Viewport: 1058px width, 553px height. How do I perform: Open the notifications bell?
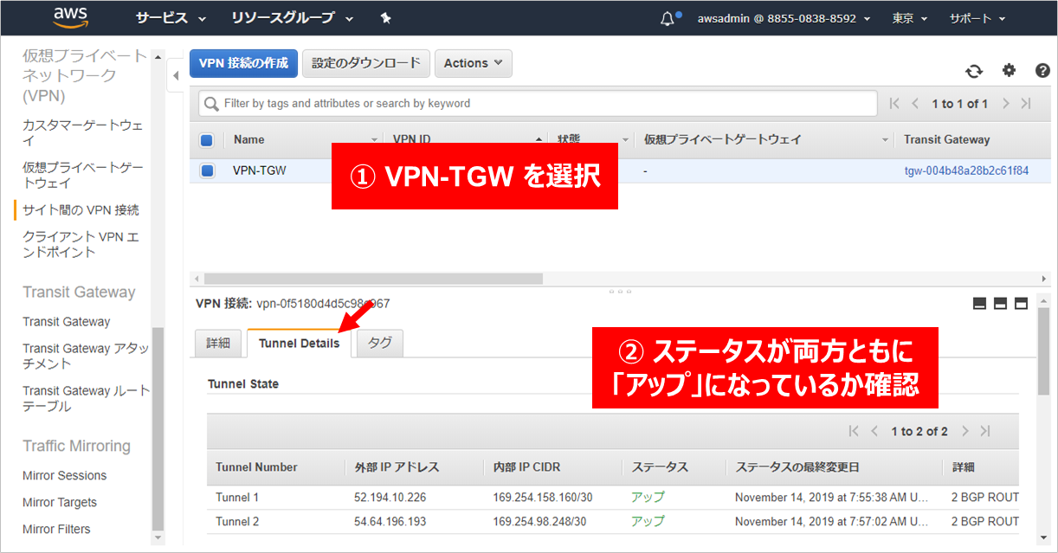(668, 19)
